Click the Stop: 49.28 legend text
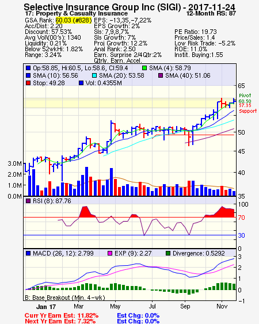This screenshot has height=324, width=259. coord(49,83)
